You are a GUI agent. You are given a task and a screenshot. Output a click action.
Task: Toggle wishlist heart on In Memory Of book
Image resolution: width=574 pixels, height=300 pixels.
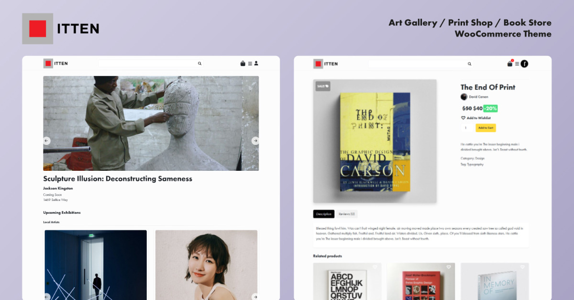(x=522, y=267)
